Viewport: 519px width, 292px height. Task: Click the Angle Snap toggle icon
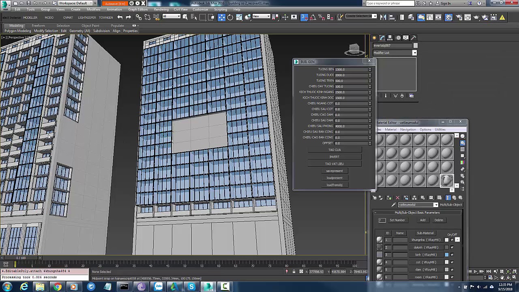pyautogui.click(x=313, y=17)
